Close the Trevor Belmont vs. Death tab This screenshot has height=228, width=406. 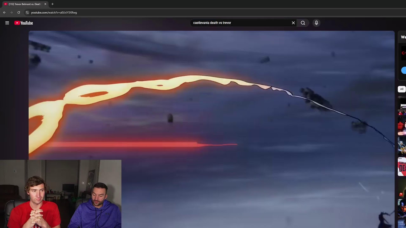(45, 4)
